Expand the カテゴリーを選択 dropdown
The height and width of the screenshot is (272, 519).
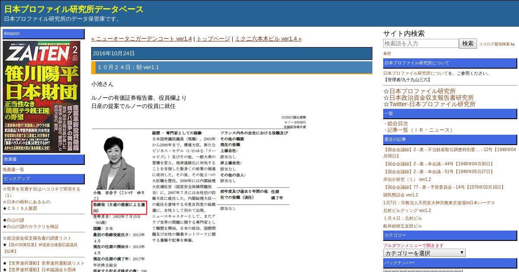point(424,253)
